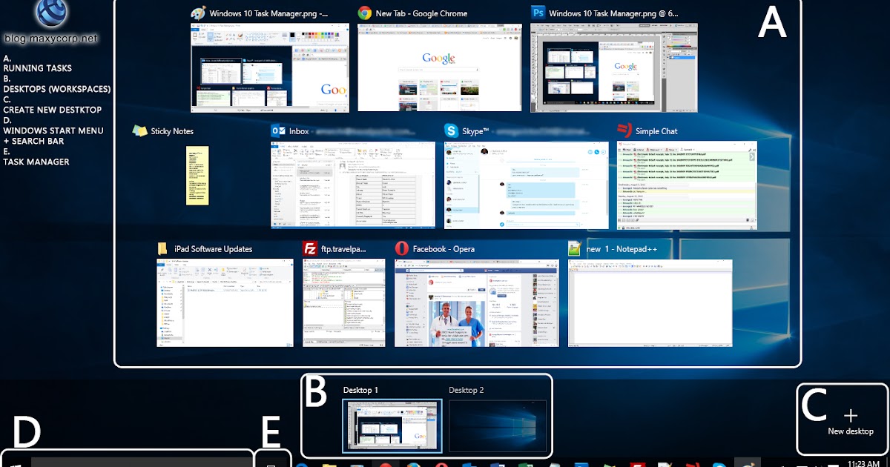Click the Photoshop icon on the Task Manager.png thumbnail
890x467 pixels.
538,13
